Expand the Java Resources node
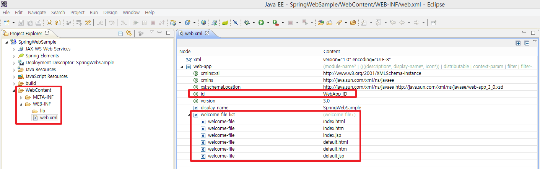The height and width of the screenshot is (169, 540). [14, 70]
